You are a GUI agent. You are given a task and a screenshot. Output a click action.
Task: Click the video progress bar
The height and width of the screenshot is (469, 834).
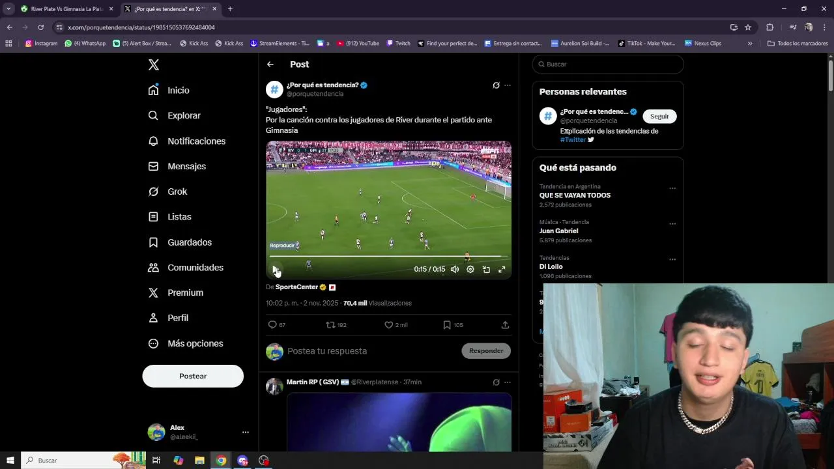click(x=388, y=256)
